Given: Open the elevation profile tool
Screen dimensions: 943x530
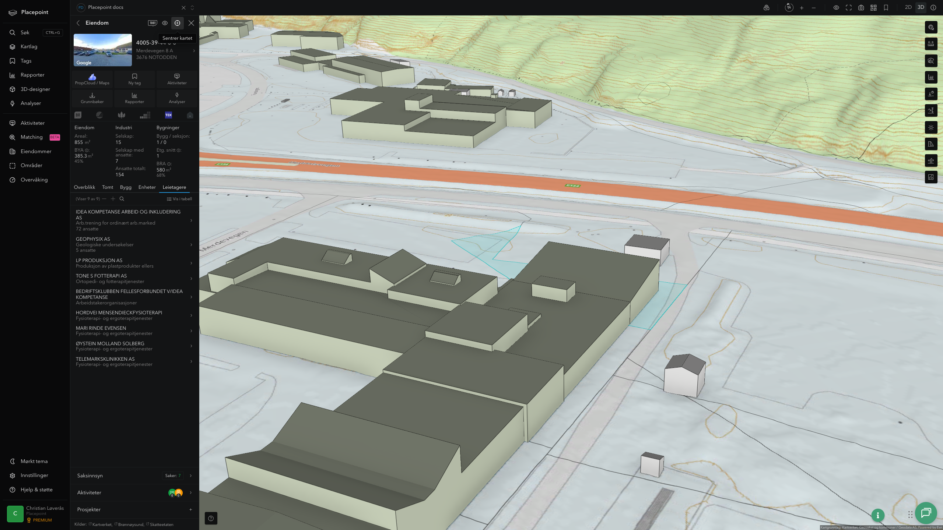Looking at the screenshot, I should pos(931,111).
